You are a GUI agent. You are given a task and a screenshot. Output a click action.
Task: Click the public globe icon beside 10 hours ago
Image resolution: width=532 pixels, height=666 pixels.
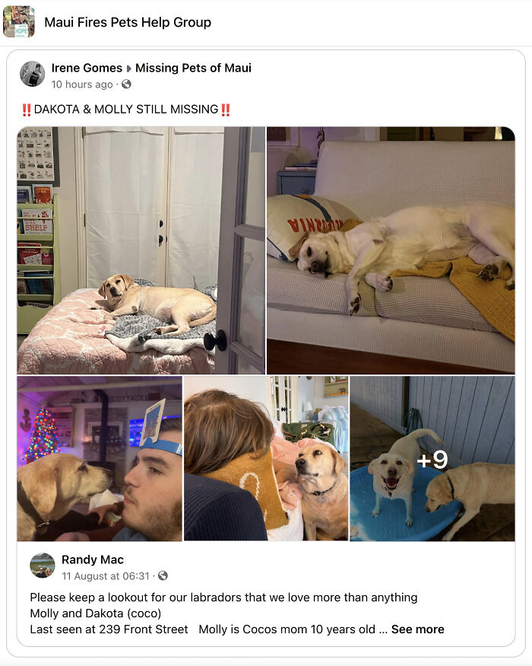[126, 84]
